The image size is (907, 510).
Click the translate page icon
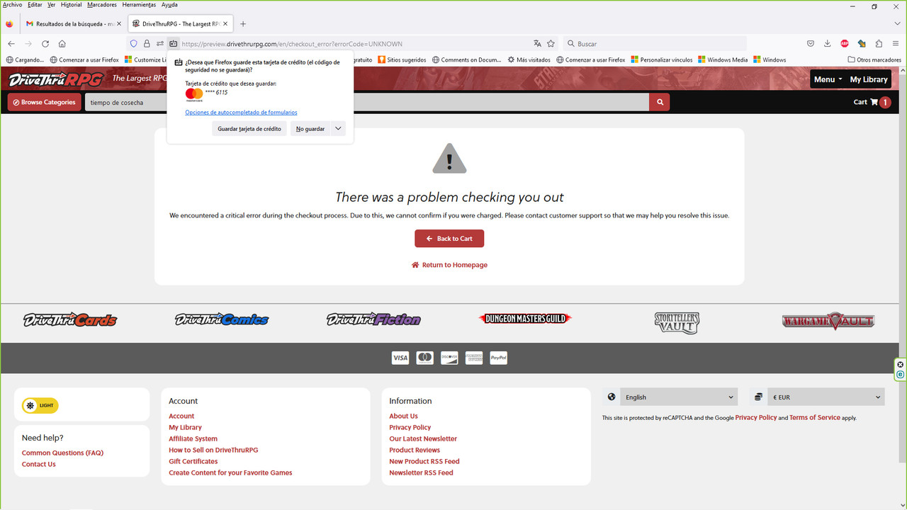click(x=537, y=43)
